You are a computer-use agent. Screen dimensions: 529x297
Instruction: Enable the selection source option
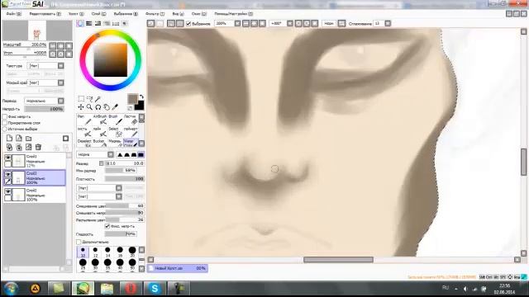[x=5, y=129]
